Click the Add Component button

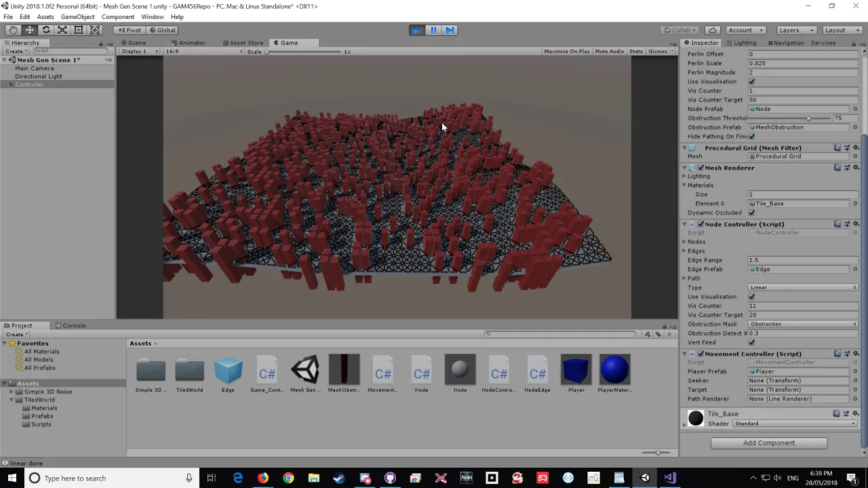769,443
